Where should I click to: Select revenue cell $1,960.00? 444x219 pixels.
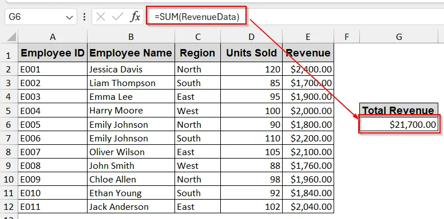point(308,179)
